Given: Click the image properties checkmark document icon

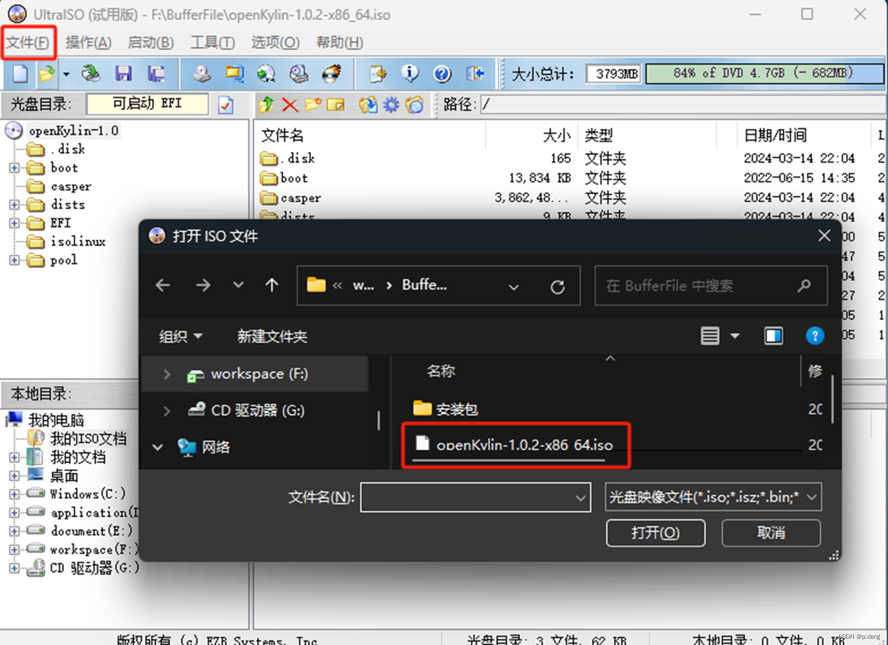Looking at the screenshot, I should [x=226, y=105].
